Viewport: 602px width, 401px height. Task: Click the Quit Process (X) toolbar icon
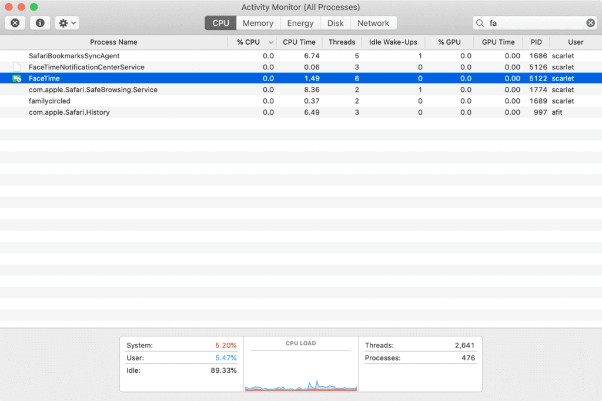pyautogui.click(x=15, y=23)
